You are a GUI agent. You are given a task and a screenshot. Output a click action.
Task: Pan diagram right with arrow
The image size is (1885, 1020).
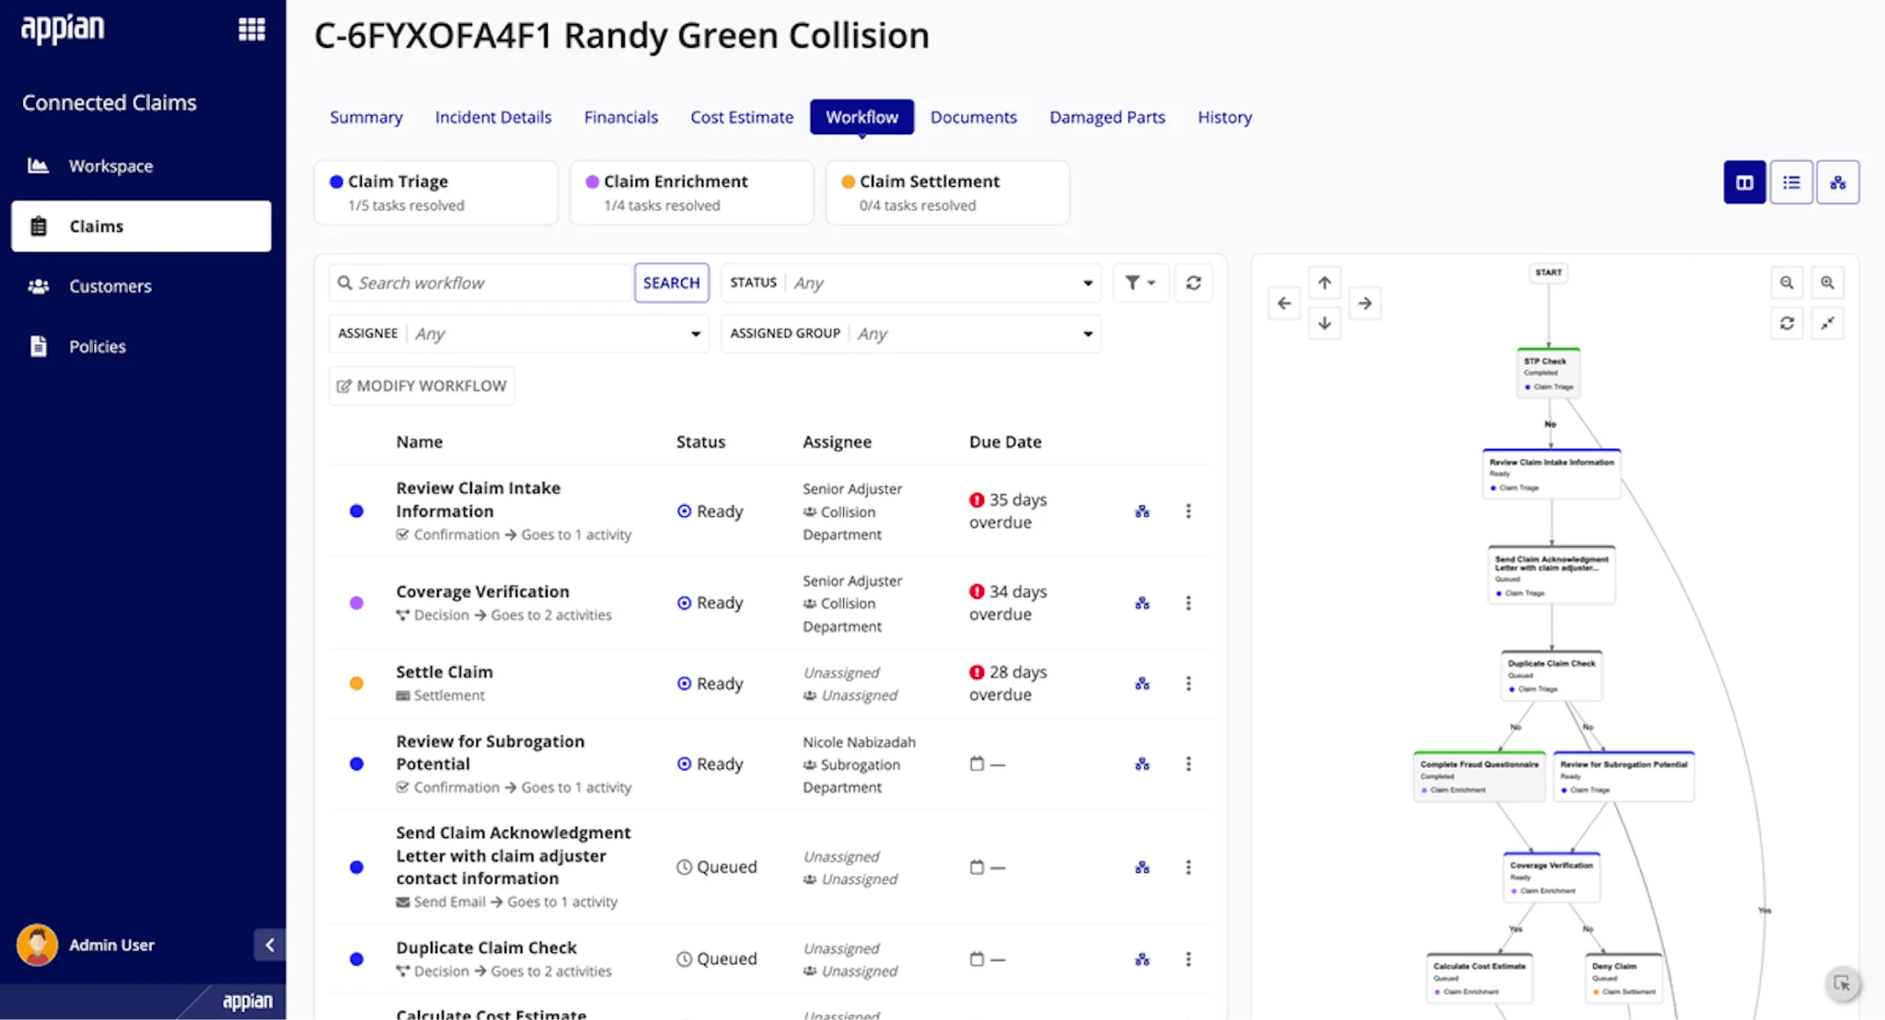coord(1365,303)
